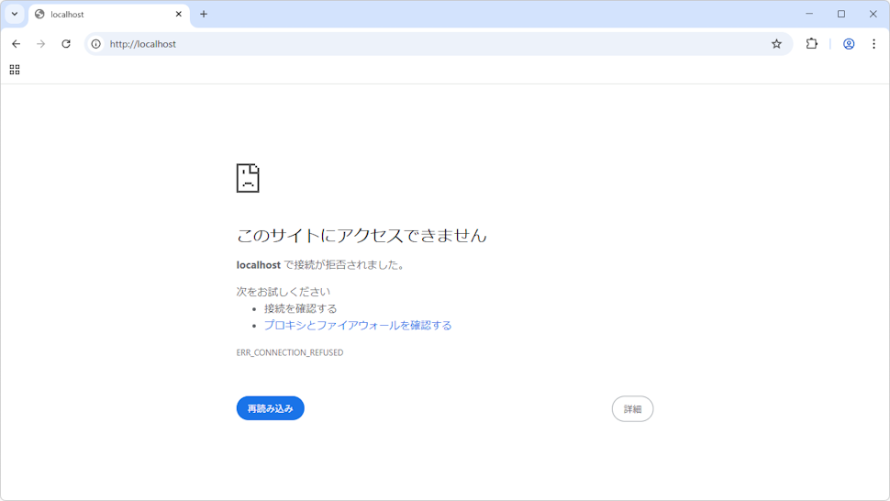The height and width of the screenshot is (501, 890).
Task: Close the localhost tab
Action: (178, 14)
